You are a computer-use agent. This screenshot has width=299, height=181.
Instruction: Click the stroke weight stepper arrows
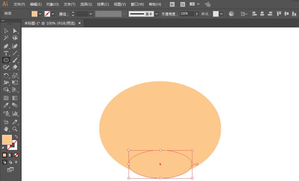point(73,14)
